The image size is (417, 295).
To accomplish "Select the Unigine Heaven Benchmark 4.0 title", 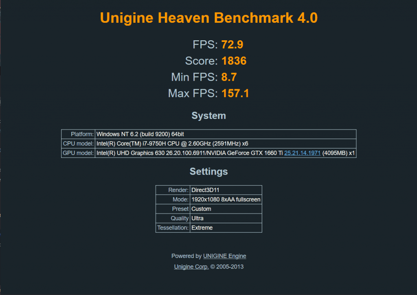I will pyautogui.click(x=209, y=18).
